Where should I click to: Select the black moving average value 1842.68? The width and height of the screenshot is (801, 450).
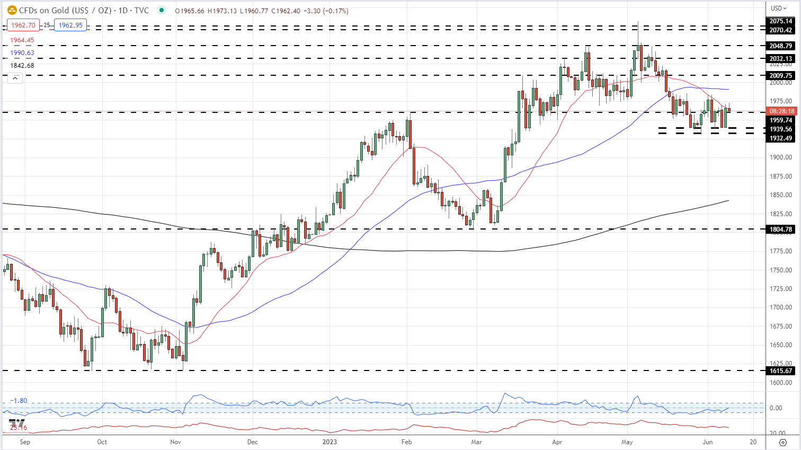[x=22, y=66]
